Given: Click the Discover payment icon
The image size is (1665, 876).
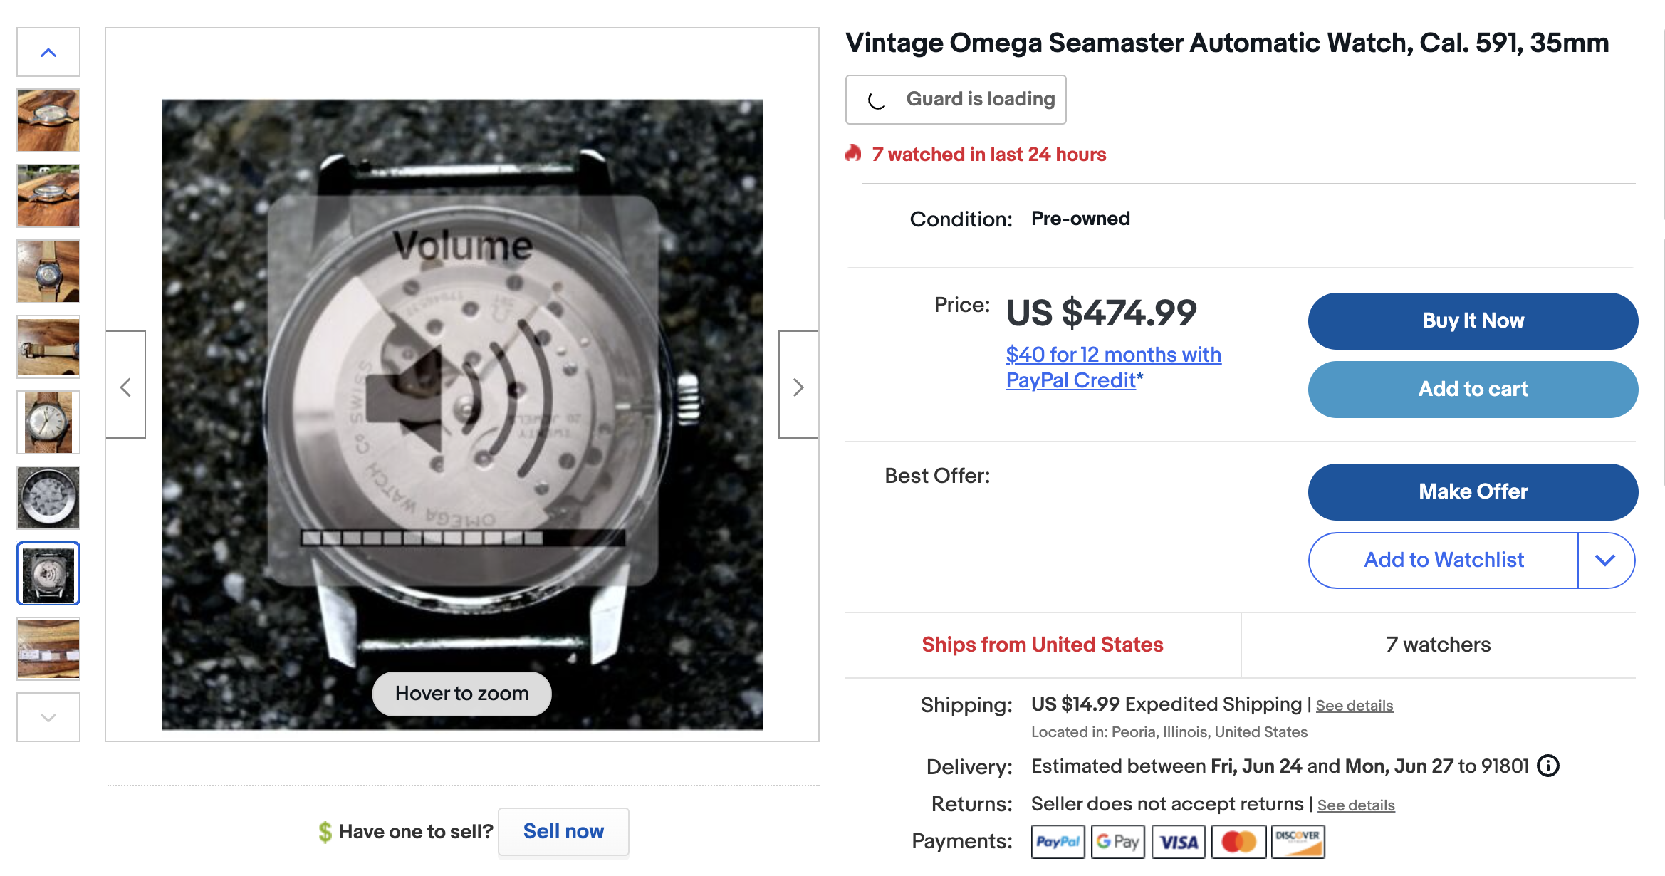Looking at the screenshot, I should pyautogui.click(x=1298, y=842).
